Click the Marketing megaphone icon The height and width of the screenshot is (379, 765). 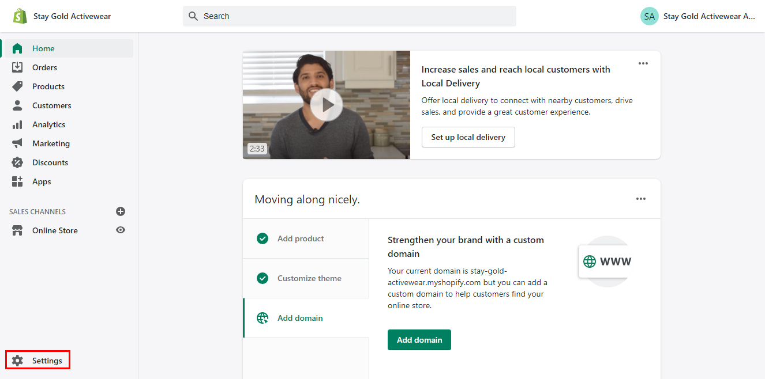[17, 143]
